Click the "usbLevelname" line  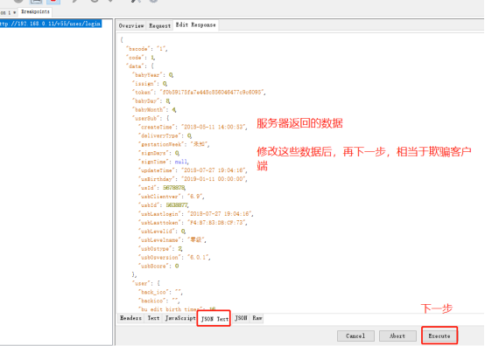point(172,239)
